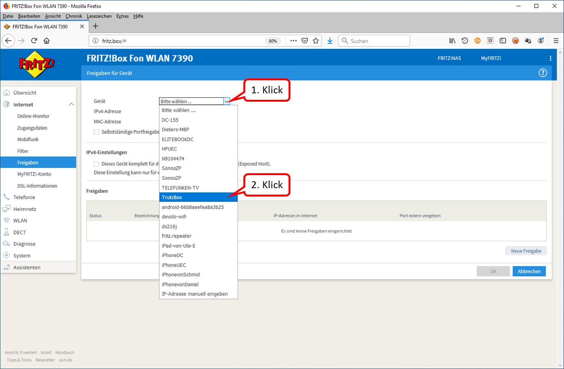The width and height of the screenshot is (564, 369).
Task: Open FRITZ!Box three-dot options menu
Action: click(x=551, y=58)
